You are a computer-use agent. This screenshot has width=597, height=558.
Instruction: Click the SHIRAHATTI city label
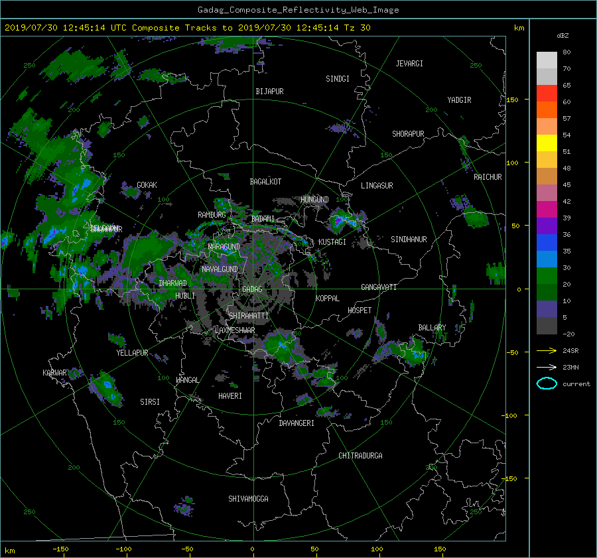click(x=249, y=315)
